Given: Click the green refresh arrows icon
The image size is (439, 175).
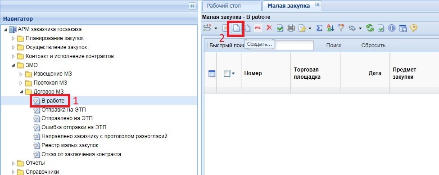Looking at the screenshot, I should [371, 28].
